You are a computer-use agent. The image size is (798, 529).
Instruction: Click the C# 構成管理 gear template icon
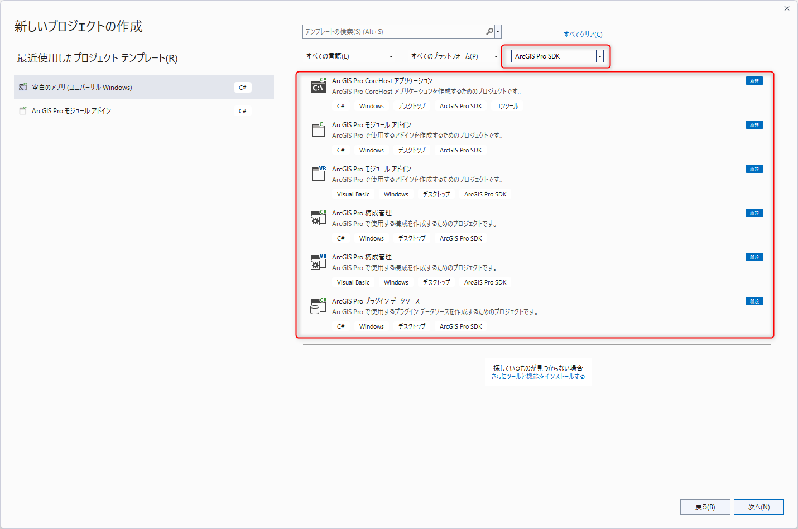coord(319,218)
